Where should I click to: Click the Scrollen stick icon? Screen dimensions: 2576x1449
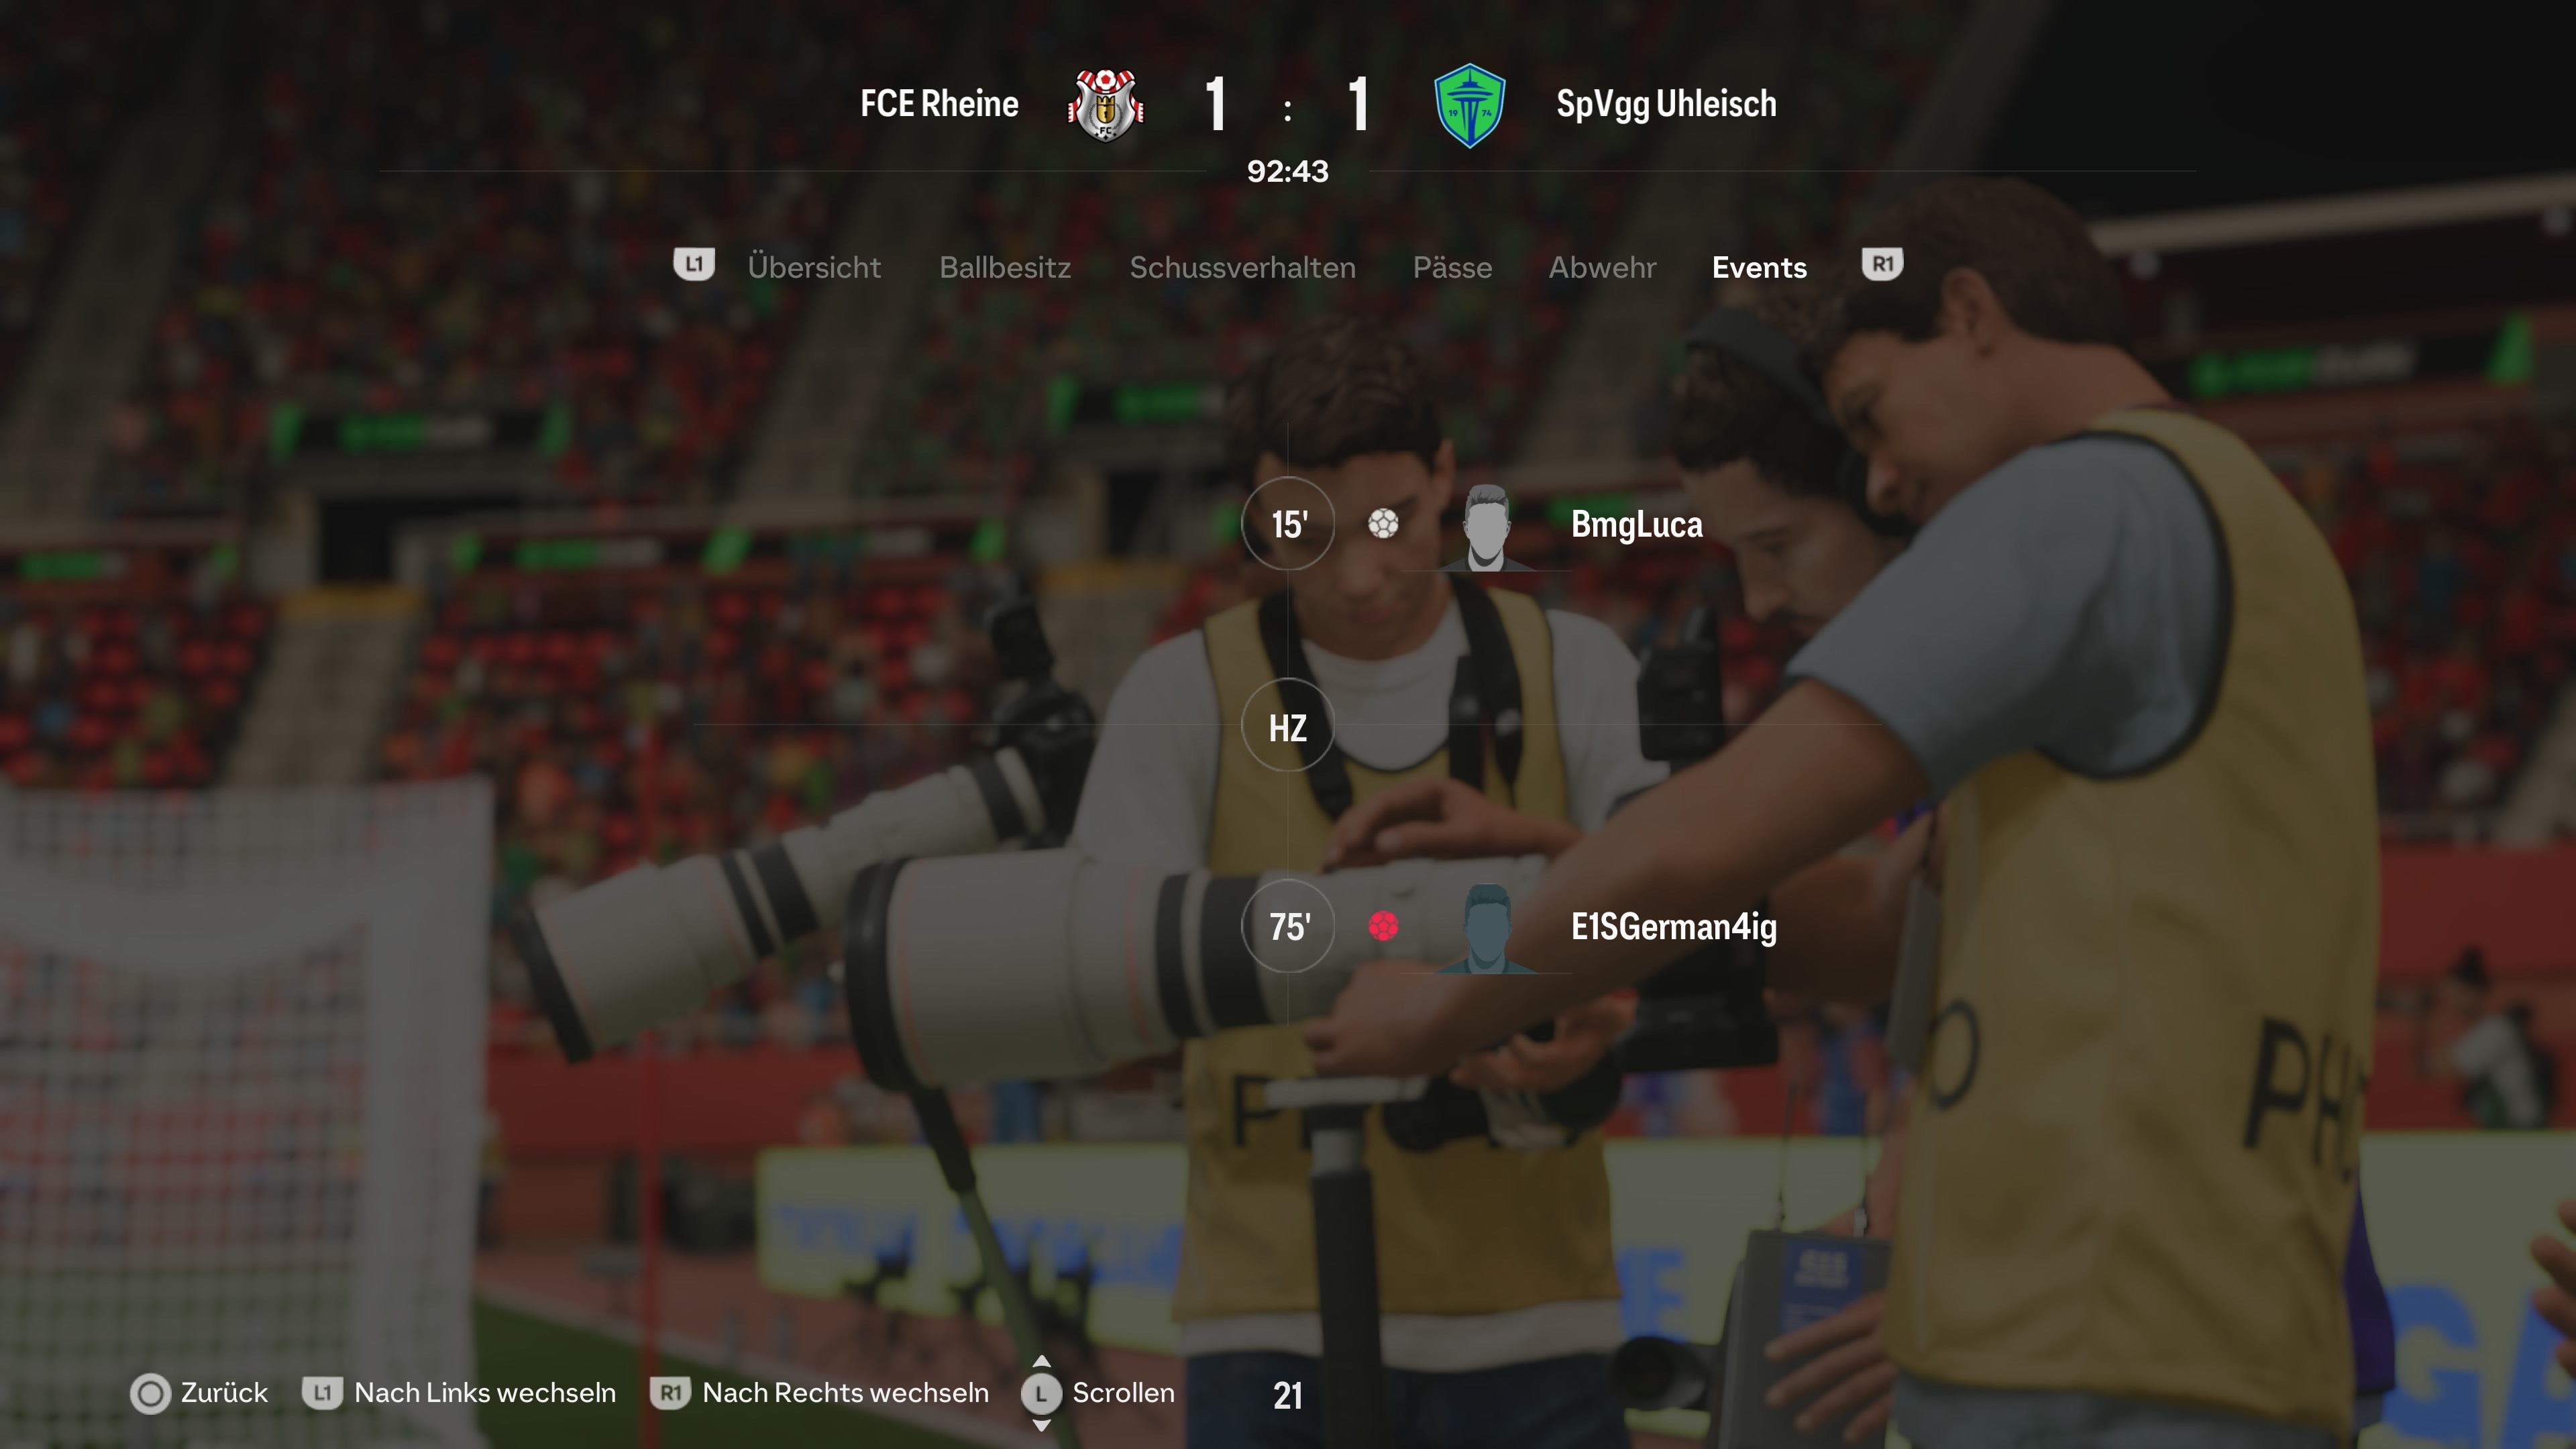[x=1041, y=1393]
